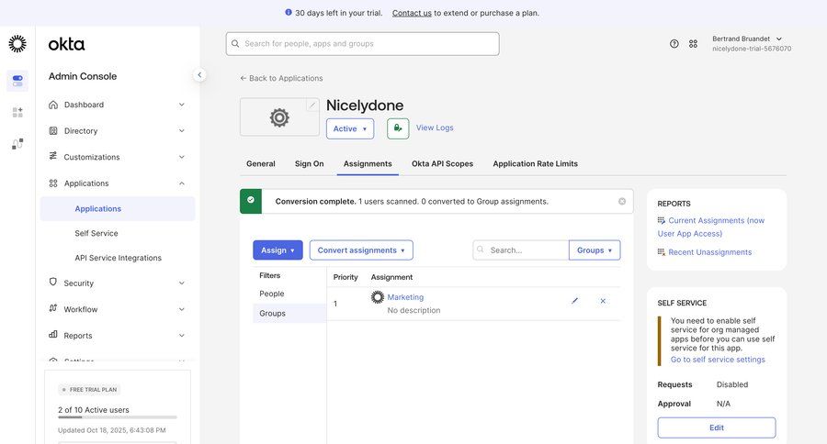Switch to the General tab
Image resolution: width=827 pixels, height=444 pixels.
(261, 164)
